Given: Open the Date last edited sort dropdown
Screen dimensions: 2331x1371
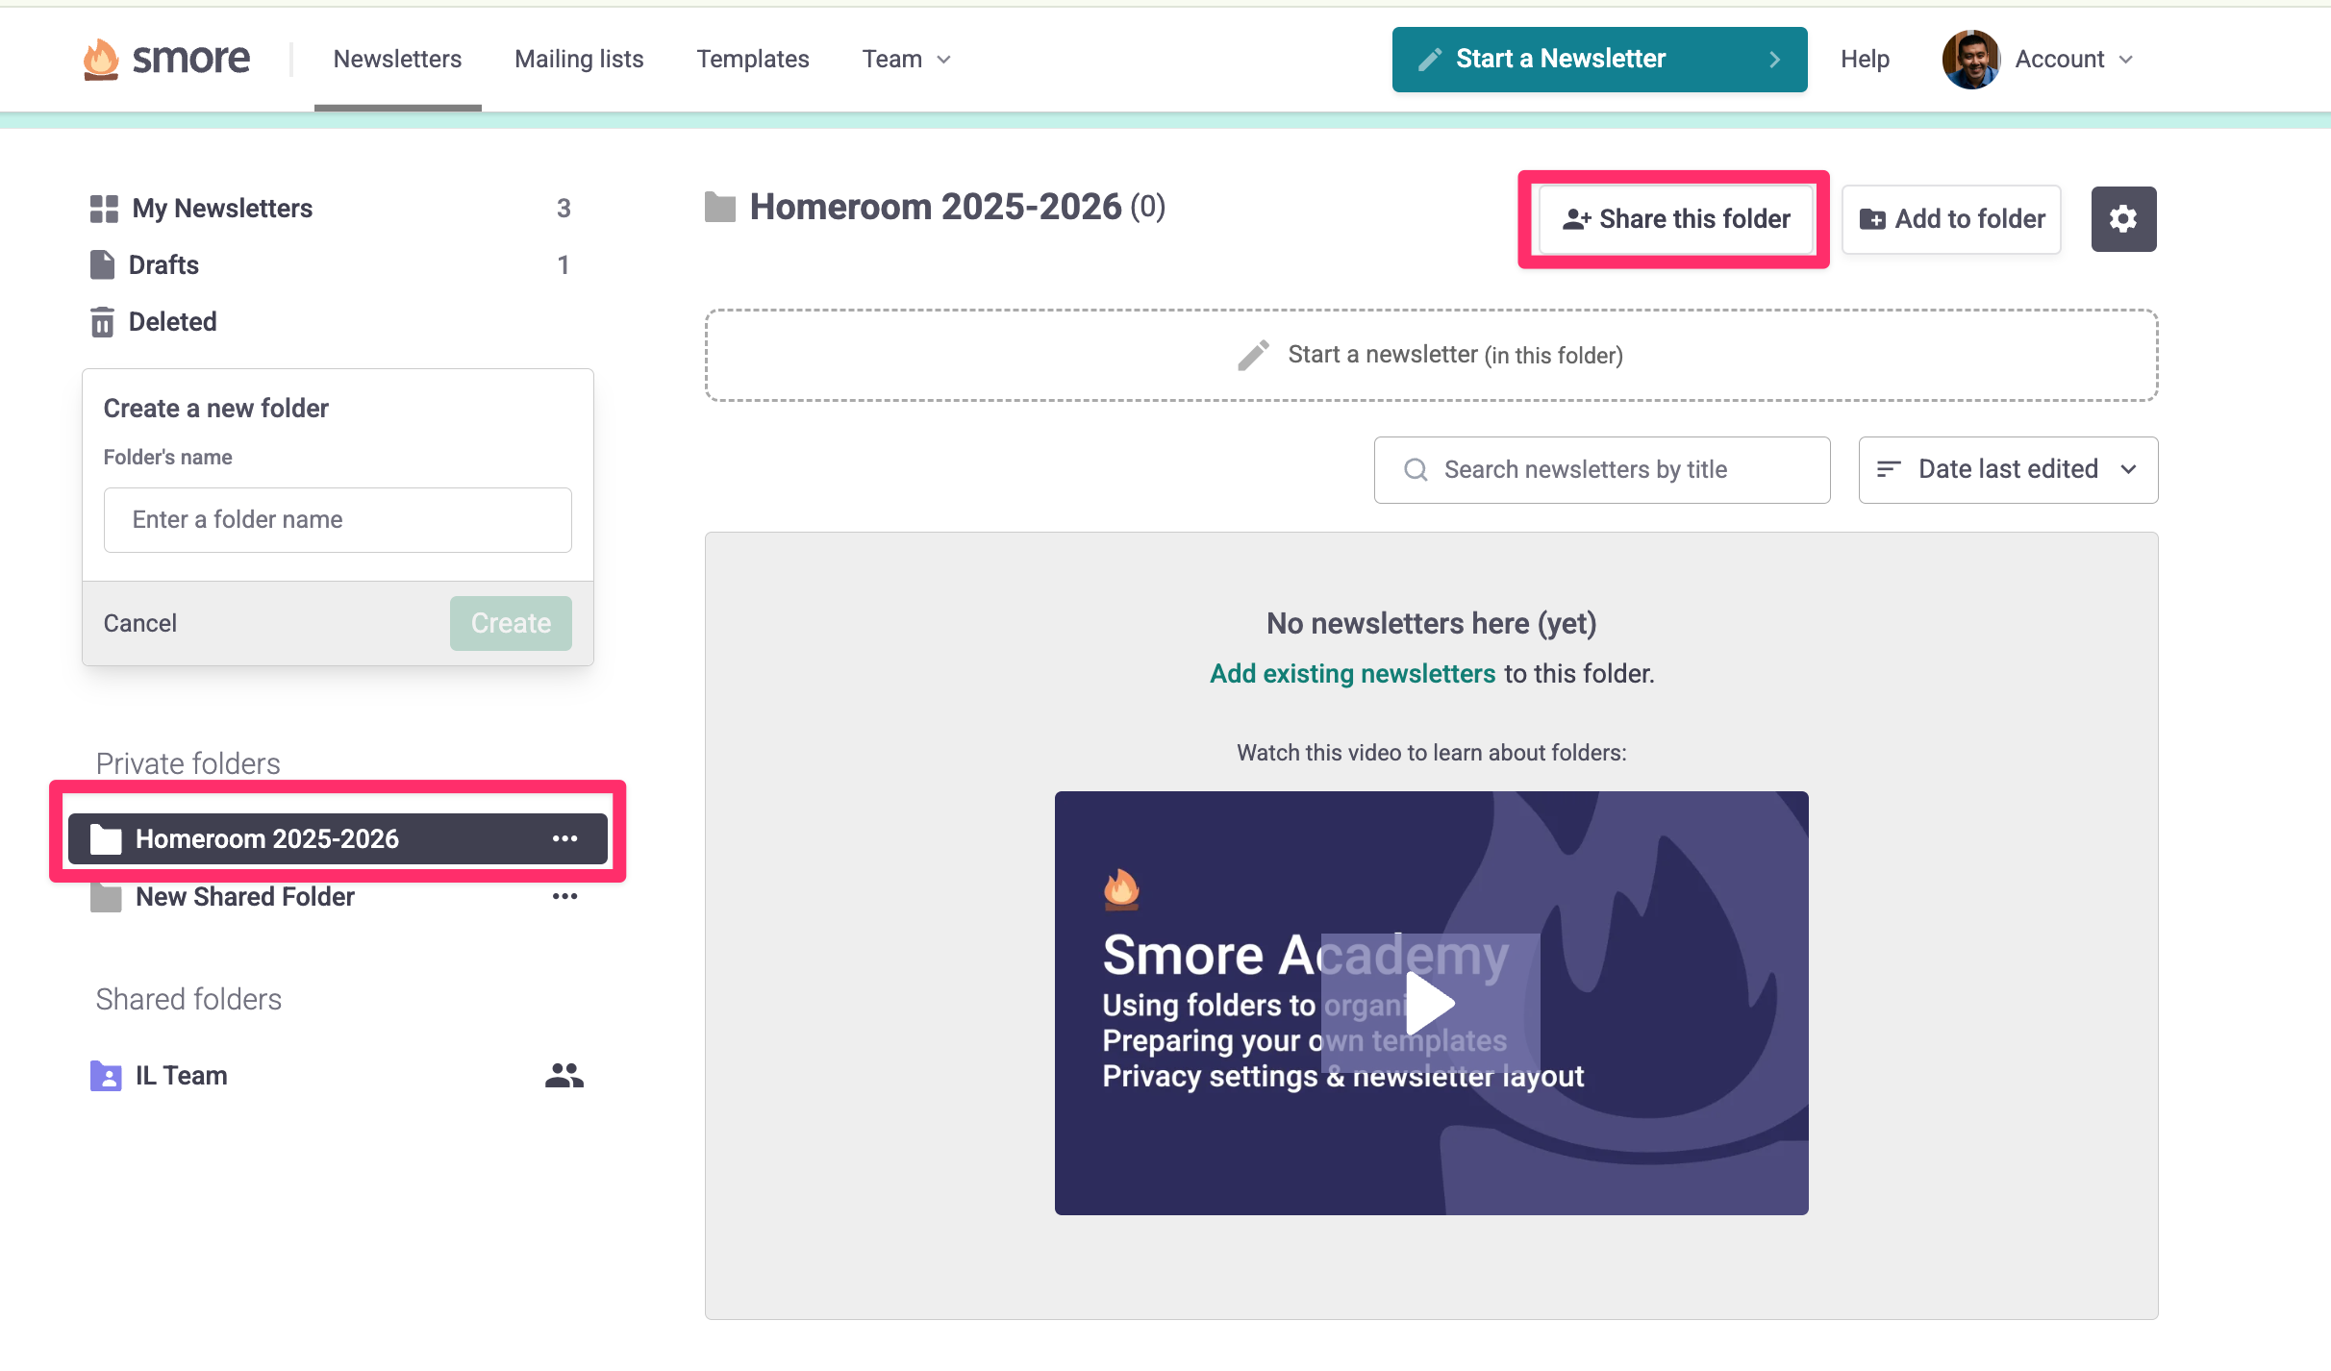Looking at the screenshot, I should (x=2008, y=469).
